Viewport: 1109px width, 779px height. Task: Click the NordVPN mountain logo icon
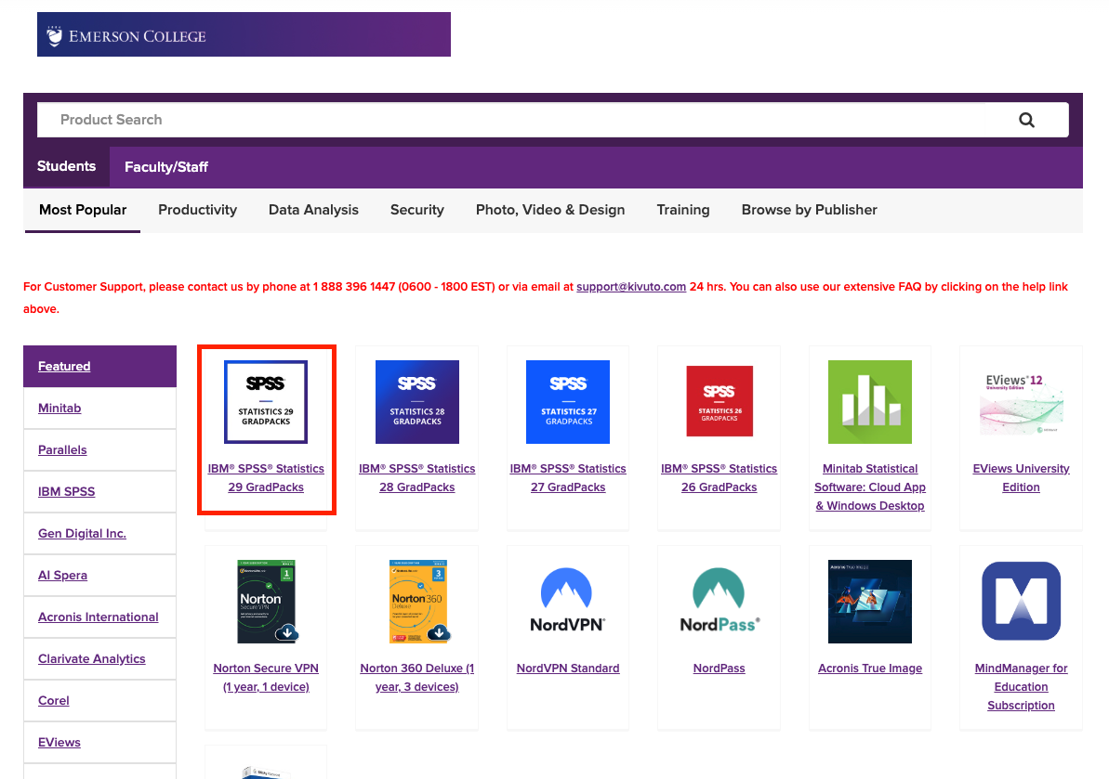[x=567, y=601]
